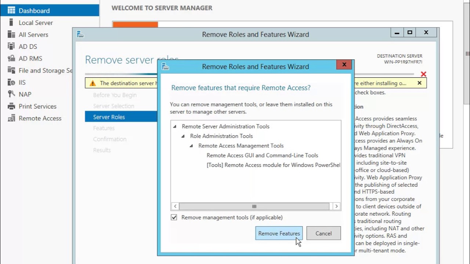Click the Remote Access sidebar icon
Image resolution: width=470 pixels, height=264 pixels.
coord(11,118)
